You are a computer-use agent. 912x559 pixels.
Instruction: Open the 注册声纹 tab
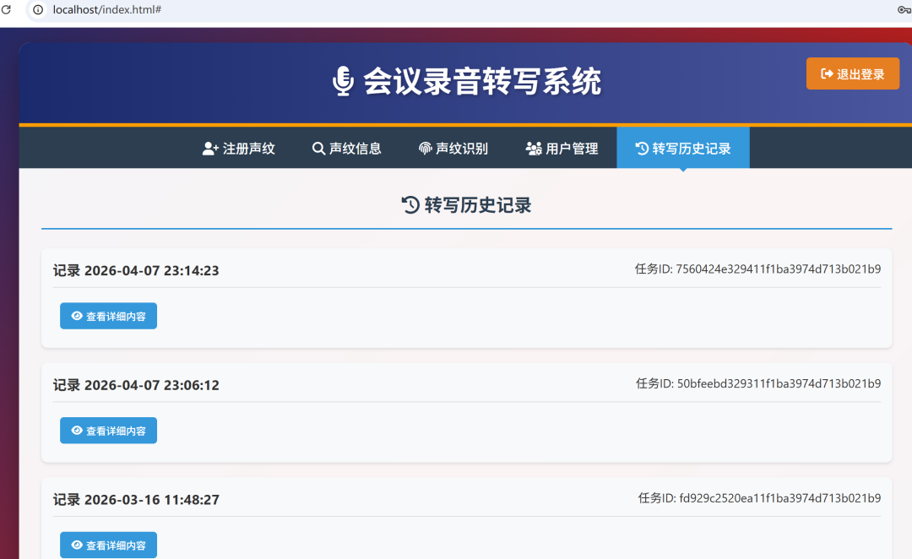[x=238, y=149]
